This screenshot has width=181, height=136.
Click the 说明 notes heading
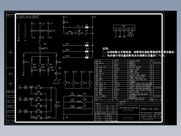(x=105, y=48)
